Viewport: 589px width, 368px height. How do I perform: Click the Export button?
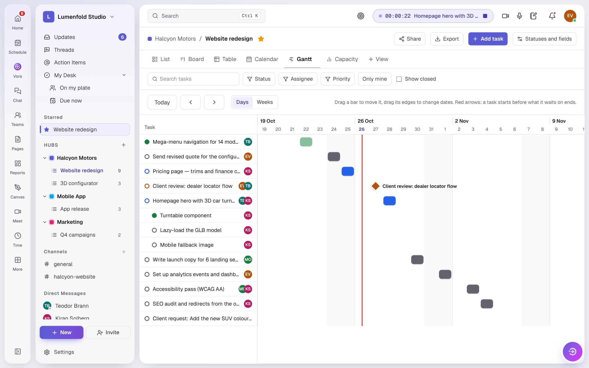click(447, 39)
